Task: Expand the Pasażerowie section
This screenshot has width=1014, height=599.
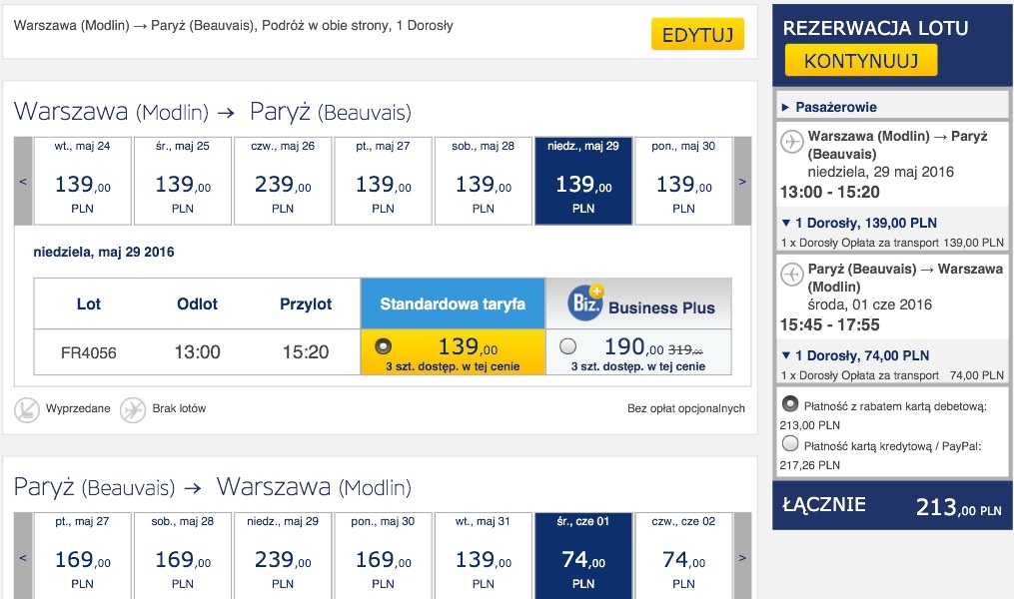Action: [830, 107]
